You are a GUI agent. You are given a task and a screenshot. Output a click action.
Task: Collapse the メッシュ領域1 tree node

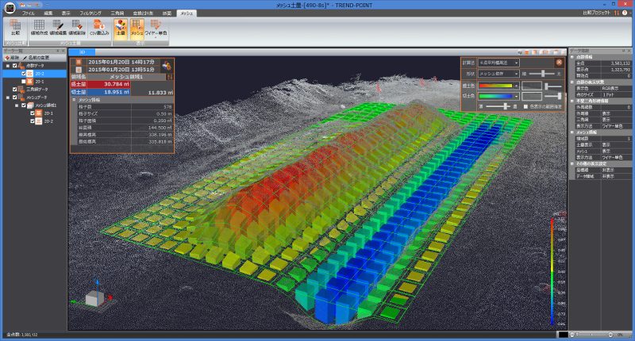click(x=17, y=105)
